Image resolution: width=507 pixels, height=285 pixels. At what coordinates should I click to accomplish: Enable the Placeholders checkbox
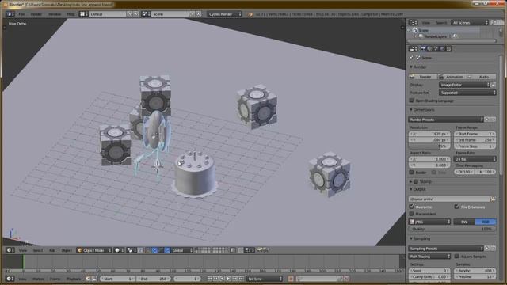point(412,214)
